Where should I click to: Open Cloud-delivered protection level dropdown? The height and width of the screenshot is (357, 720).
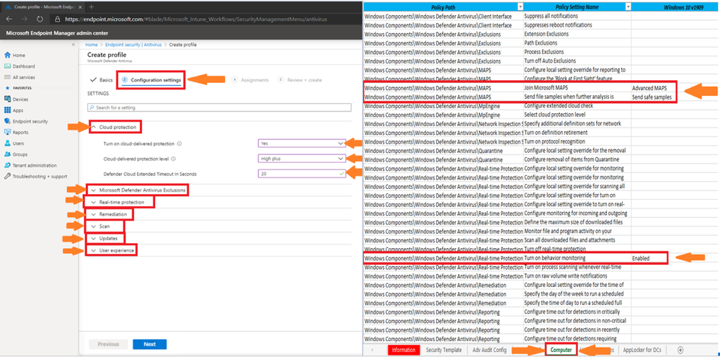click(x=302, y=159)
